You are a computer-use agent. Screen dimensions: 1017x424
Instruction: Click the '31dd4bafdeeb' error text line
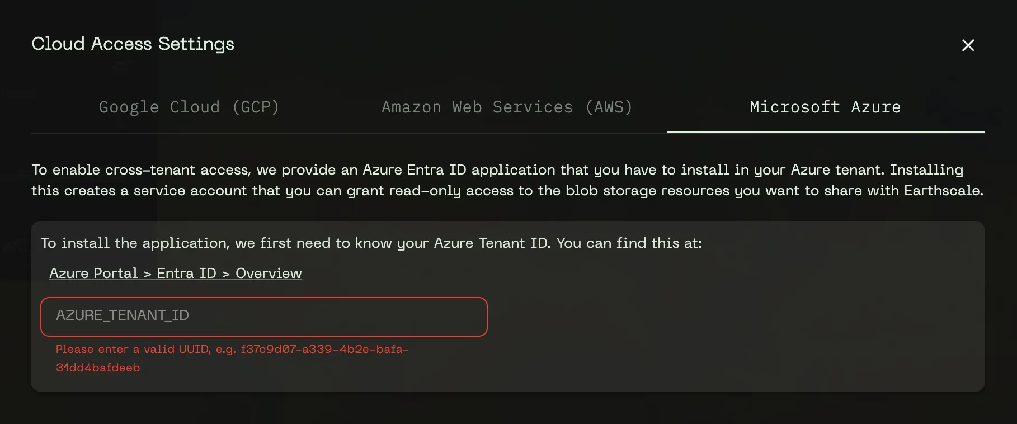98,368
